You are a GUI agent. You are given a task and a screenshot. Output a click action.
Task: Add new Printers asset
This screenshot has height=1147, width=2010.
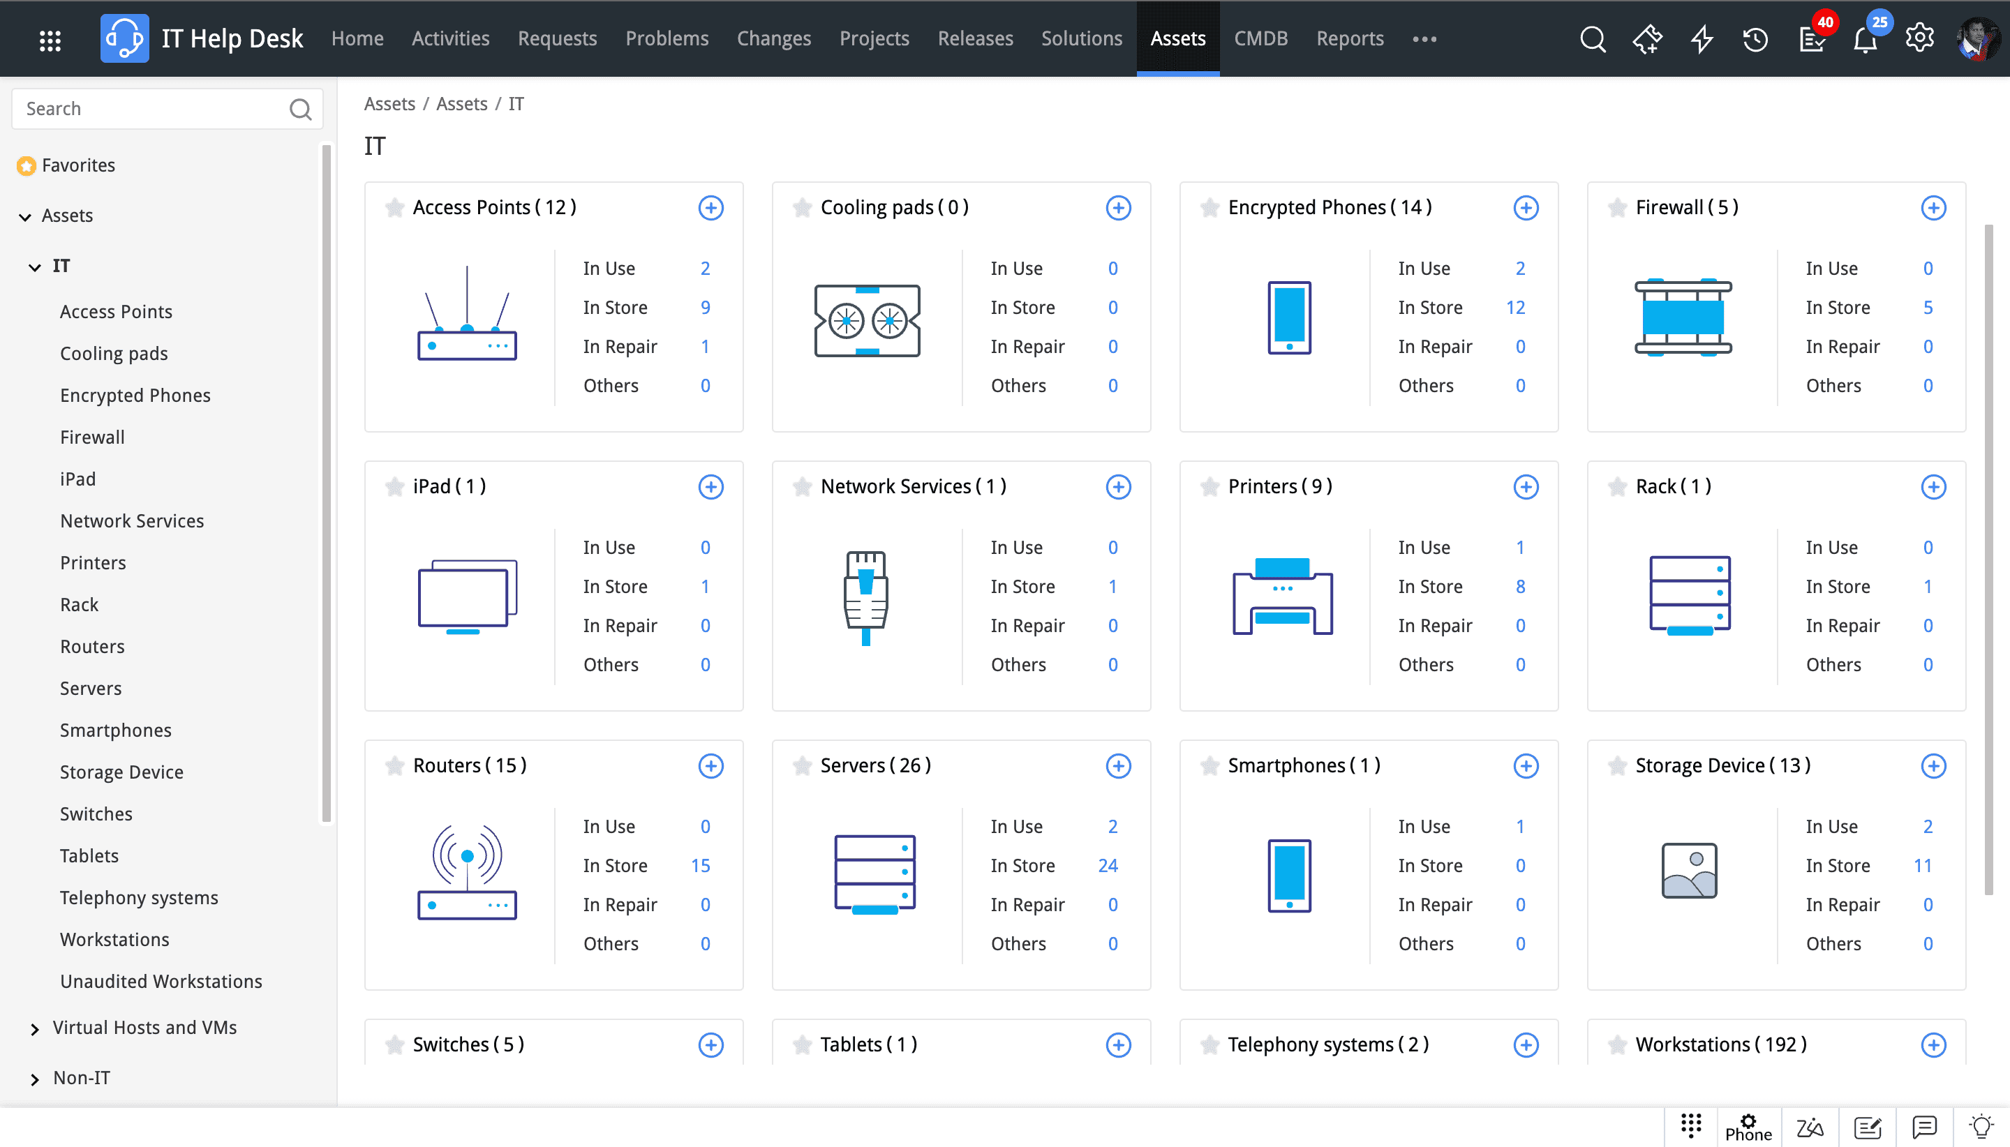[x=1526, y=487]
